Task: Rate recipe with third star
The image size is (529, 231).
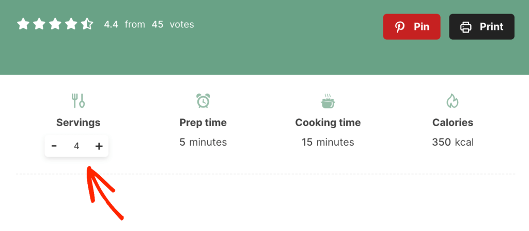Action: 55,24
